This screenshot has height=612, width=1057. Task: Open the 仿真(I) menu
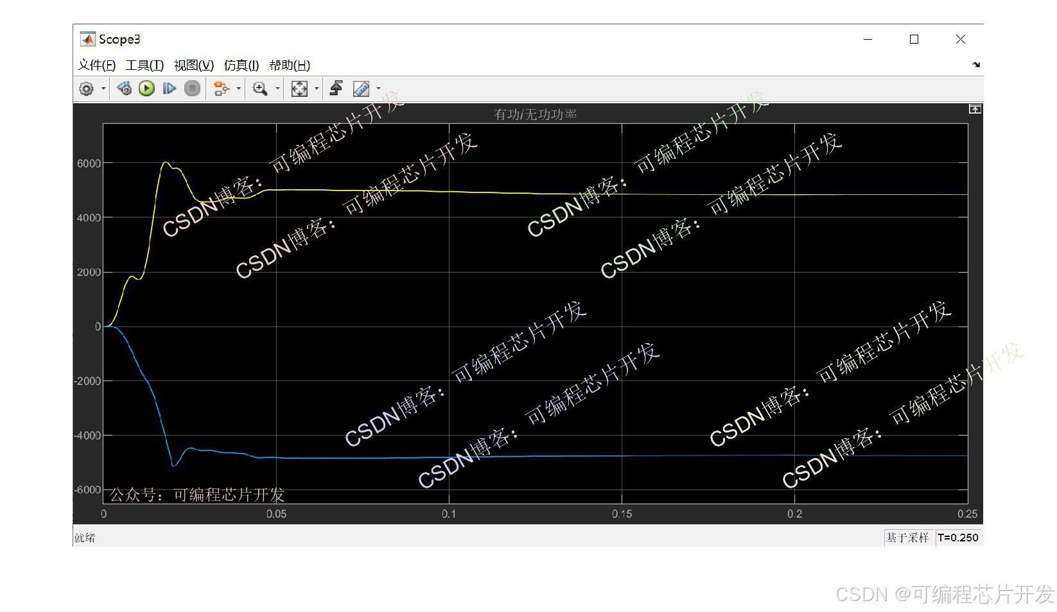pyautogui.click(x=241, y=65)
